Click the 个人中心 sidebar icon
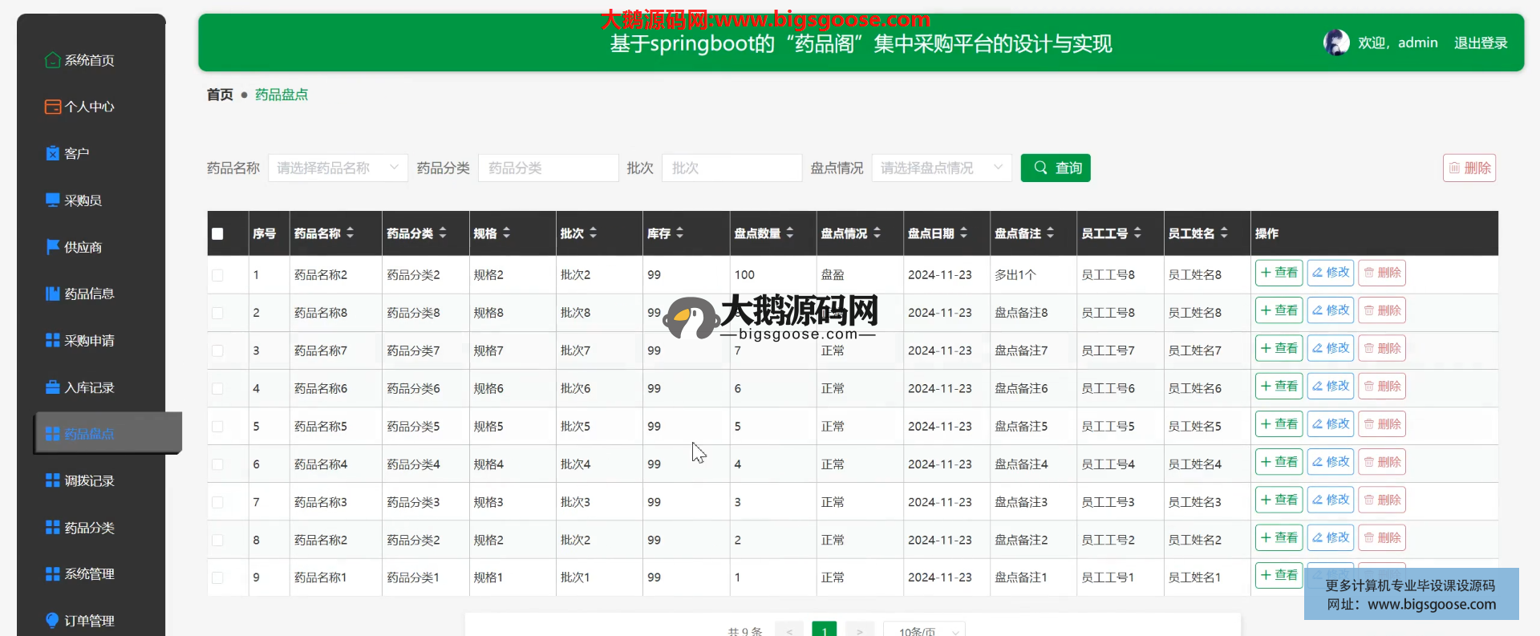Viewport: 1540px width, 636px height. [x=52, y=107]
